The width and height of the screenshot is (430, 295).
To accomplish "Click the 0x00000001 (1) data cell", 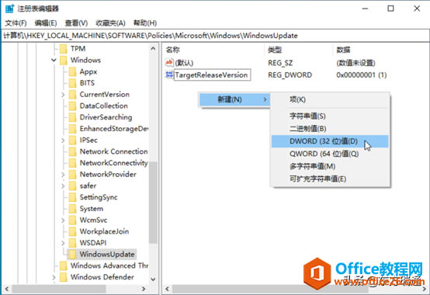I will (x=362, y=75).
